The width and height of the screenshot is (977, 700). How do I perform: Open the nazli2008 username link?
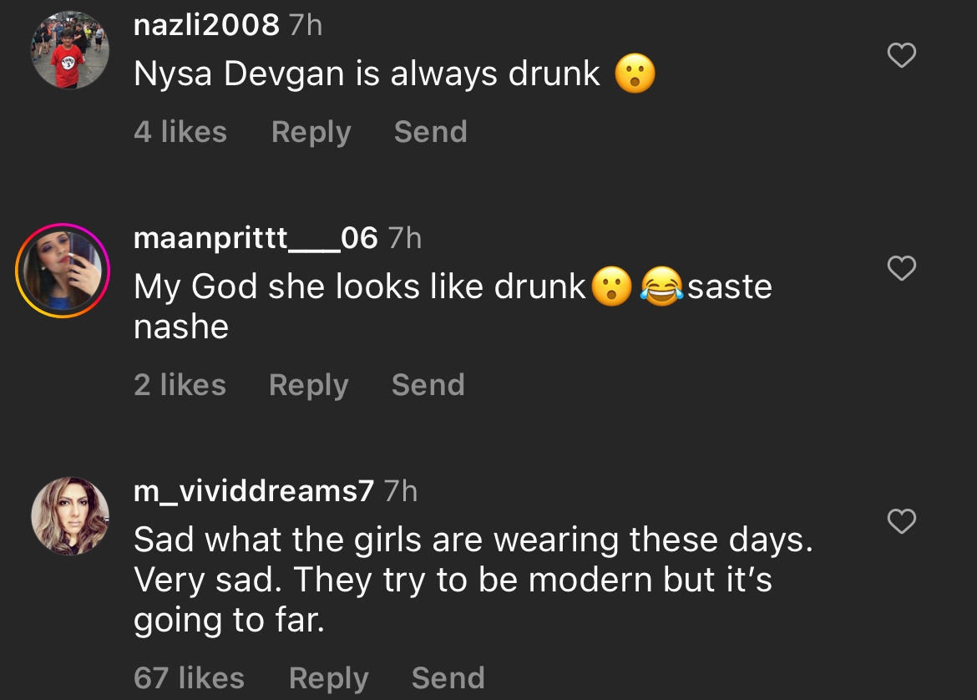[206, 25]
